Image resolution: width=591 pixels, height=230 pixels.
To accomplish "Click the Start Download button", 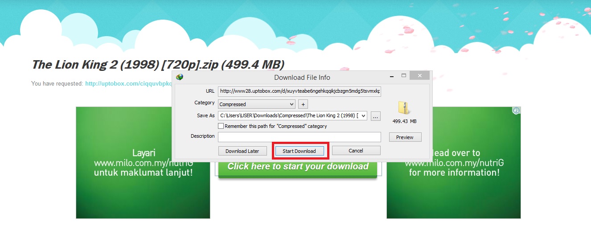I will click(299, 151).
